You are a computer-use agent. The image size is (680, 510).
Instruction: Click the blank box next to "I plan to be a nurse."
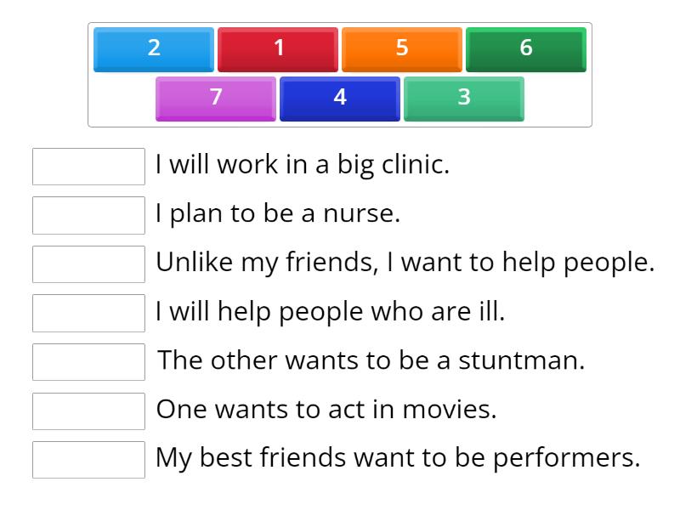point(88,215)
